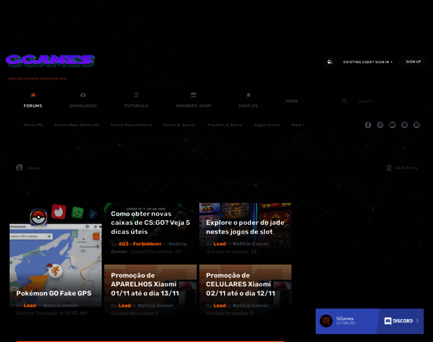Open Trackers & Warez link

pyautogui.click(x=224, y=125)
